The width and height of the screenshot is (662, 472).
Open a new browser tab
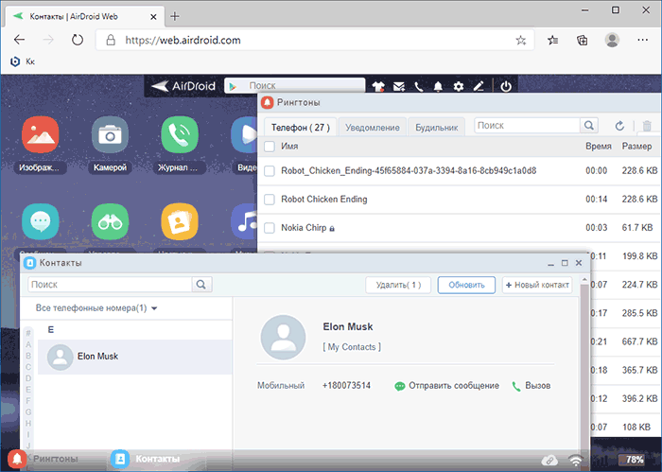pyautogui.click(x=175, y=16)
